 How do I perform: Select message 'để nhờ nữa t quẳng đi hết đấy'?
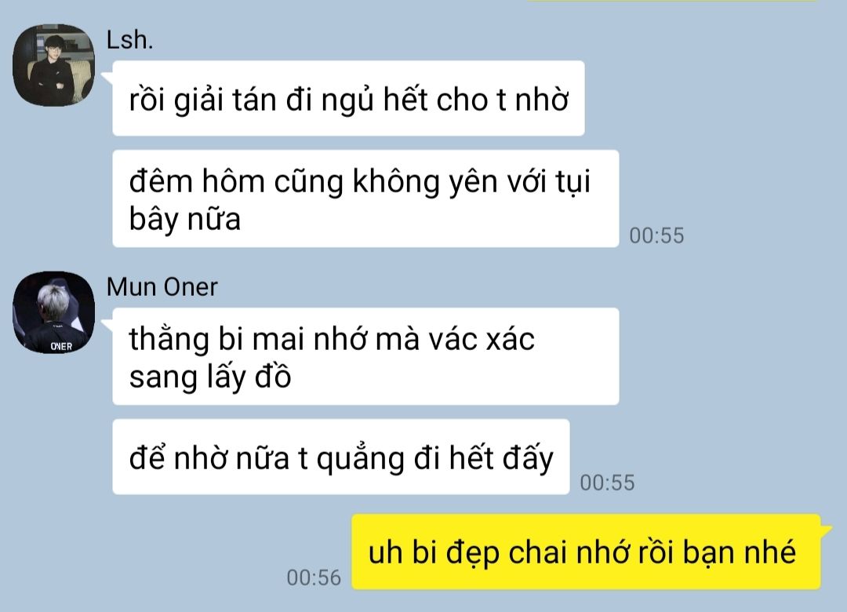pos(341,457)
